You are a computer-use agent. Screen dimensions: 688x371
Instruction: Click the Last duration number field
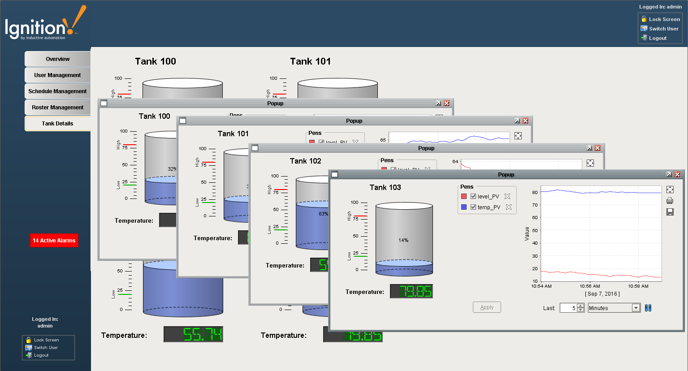[568, 308]
